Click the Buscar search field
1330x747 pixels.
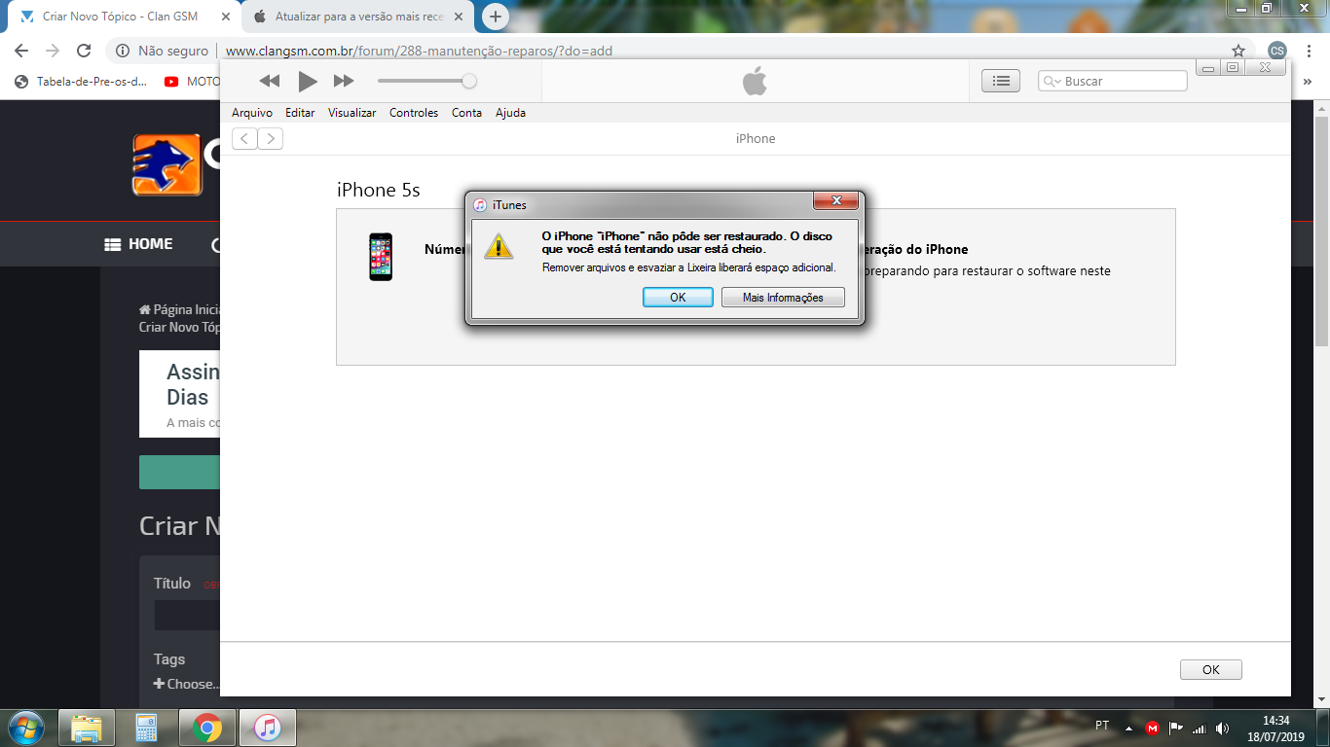(x=1120, y=82)
